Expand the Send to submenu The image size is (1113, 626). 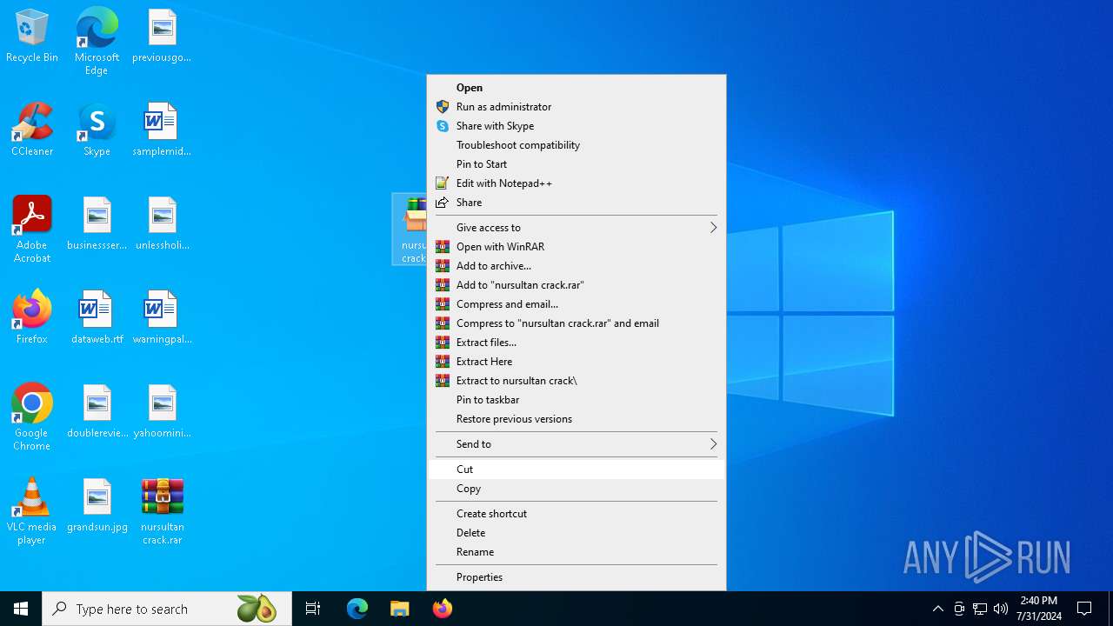(576, 444)
